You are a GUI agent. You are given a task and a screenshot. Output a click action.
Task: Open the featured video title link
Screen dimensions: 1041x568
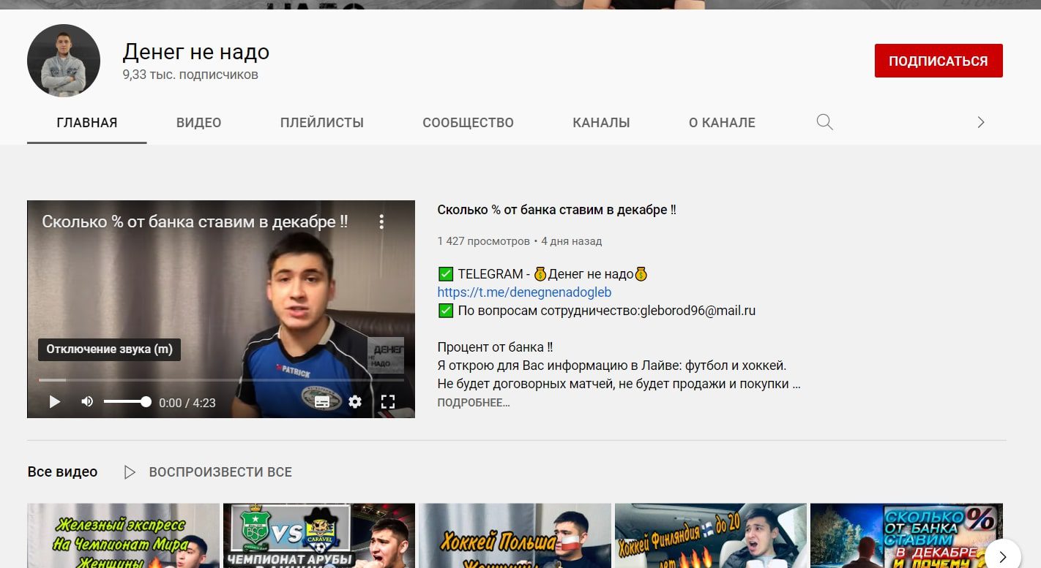click(x=556, y=210)
